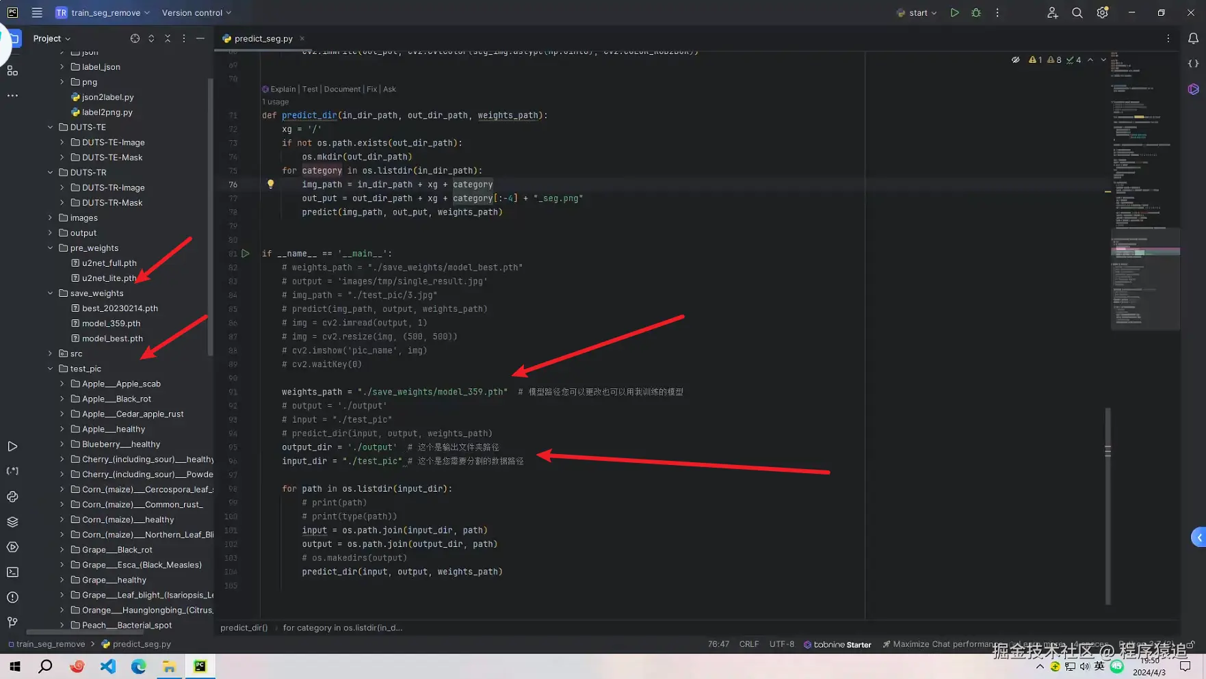1206x679 pixels.
Task: Open Code With Me user icon
Action: click(1052, 12)
